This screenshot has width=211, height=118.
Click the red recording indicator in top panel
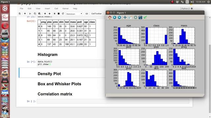[x=172, y=2]
